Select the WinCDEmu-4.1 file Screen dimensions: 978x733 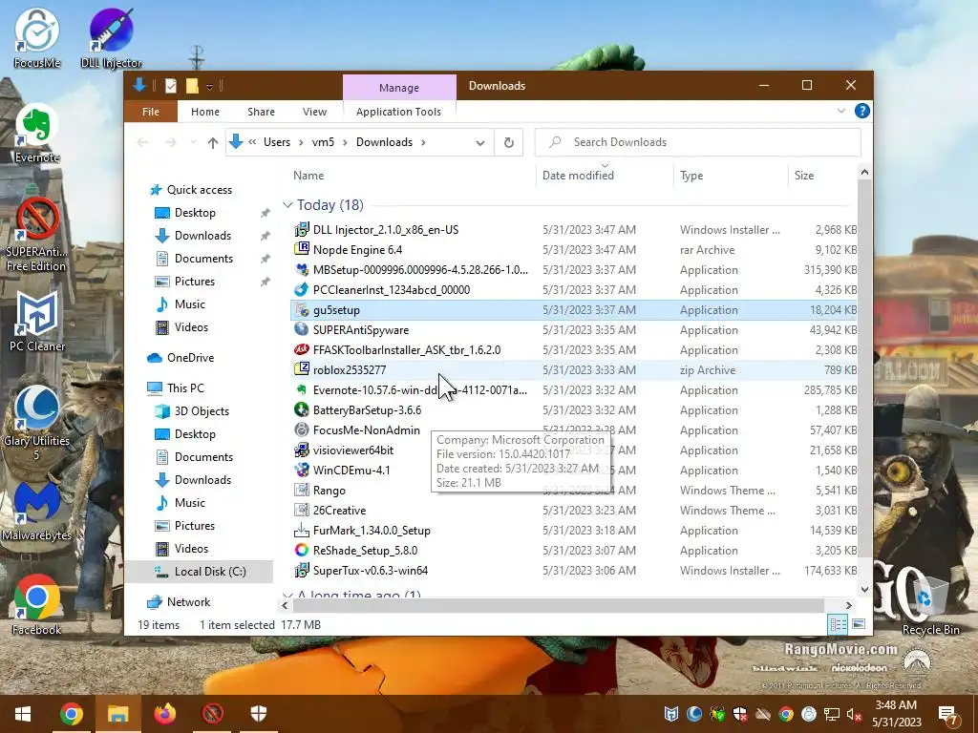[351, 470]
